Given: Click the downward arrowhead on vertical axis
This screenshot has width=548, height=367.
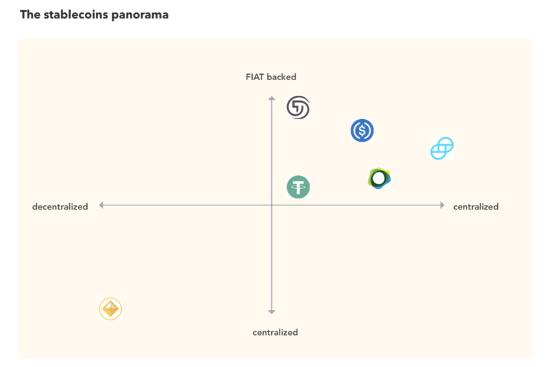Looking at the screenshot, I should [x=272, y=312].
